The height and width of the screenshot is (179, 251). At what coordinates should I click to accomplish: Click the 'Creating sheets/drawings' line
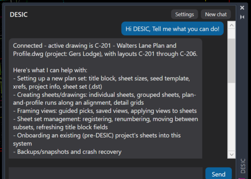pyautogui.click(x=105, y=95)
